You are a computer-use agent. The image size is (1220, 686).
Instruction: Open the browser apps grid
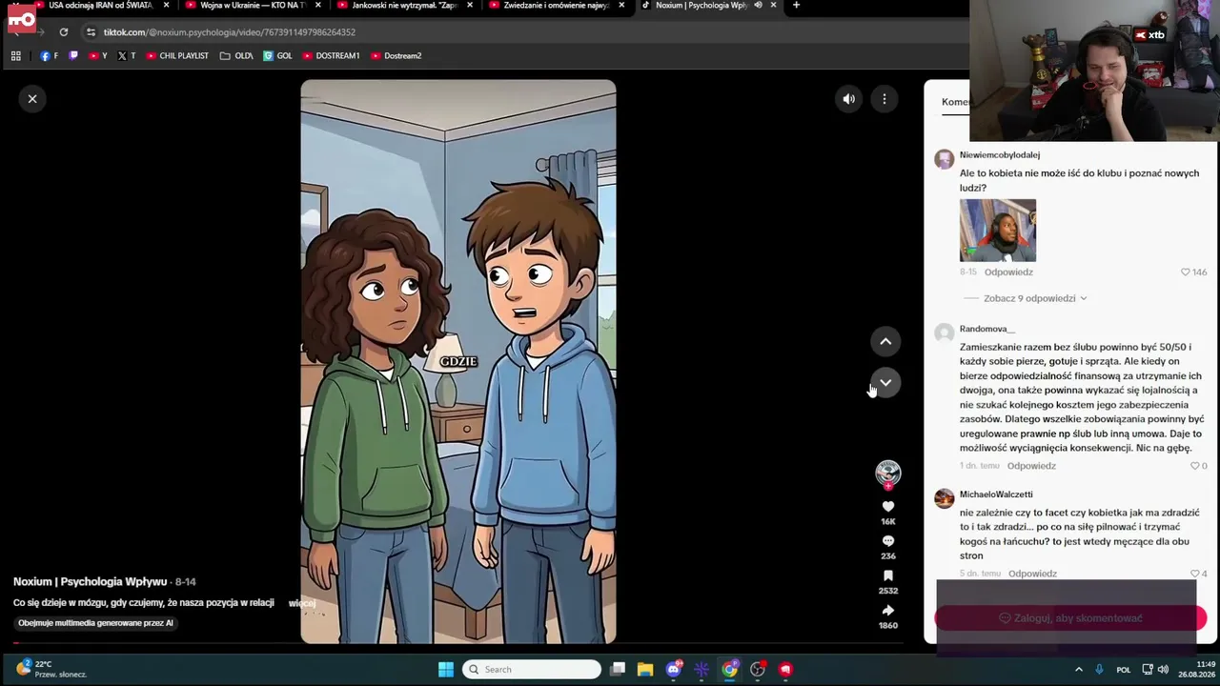[15, 56]
